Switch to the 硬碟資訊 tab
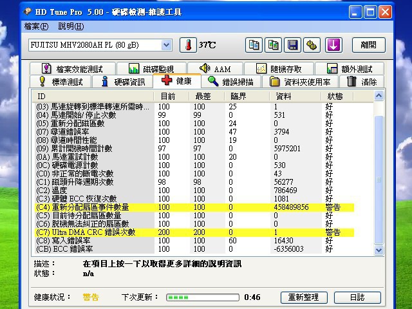 pos(123,82)
